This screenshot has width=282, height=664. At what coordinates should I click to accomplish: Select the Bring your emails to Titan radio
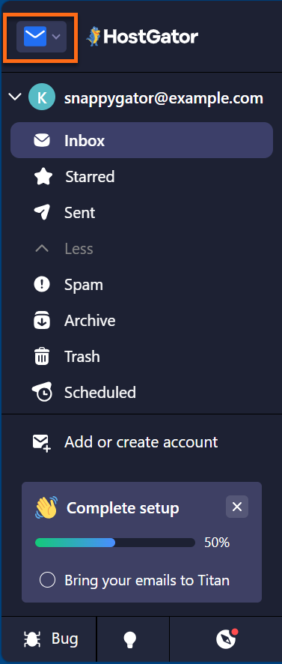tap(47, 580)
